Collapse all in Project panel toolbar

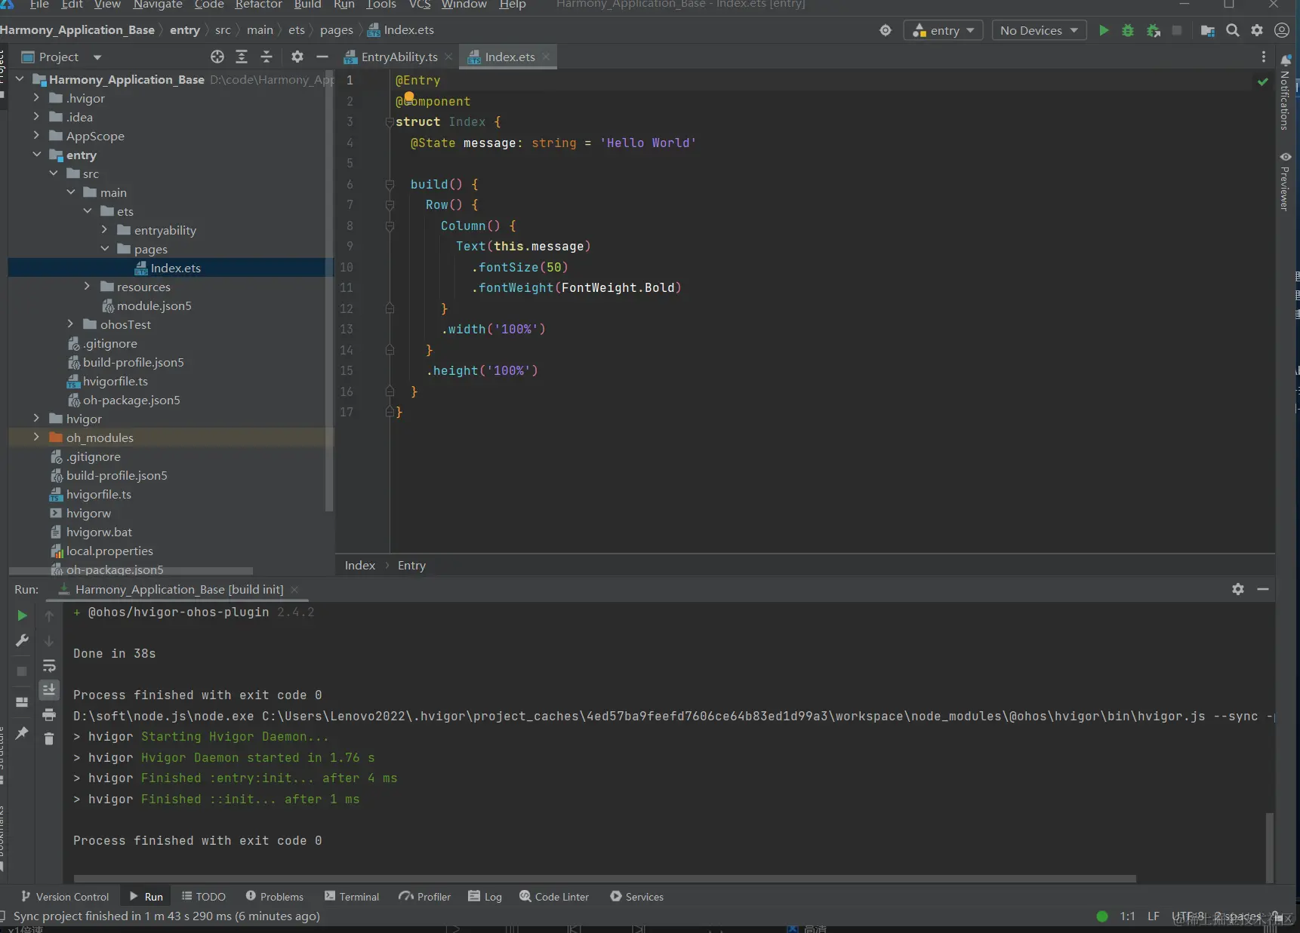266,57
